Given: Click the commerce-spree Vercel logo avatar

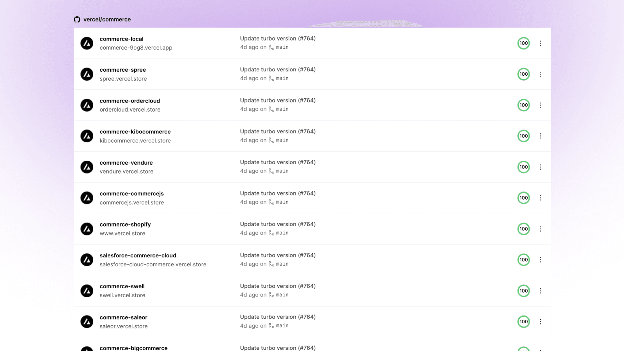Looking at the screenshot, I should pos(87,74).
